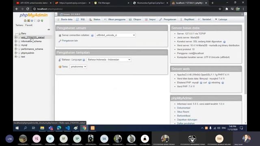Switch to Chrome on the taskbar

[84, 128]
